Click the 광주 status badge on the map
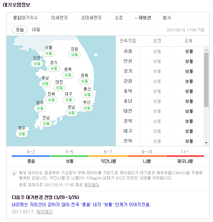This screenshot has width=213, height=222. [x=40, y=108]
